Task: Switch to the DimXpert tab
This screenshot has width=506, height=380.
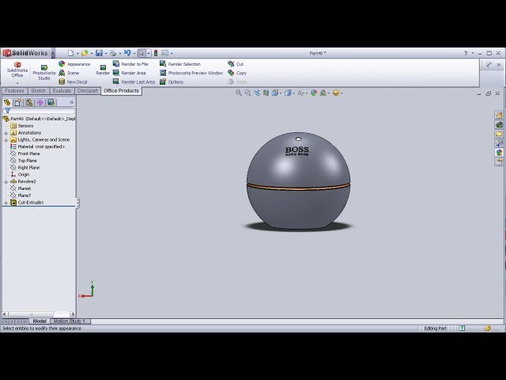Action: tap(88, 91)
